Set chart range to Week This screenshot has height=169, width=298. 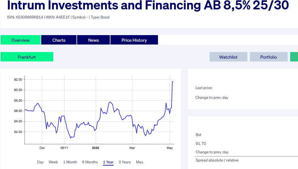[53, 162]
